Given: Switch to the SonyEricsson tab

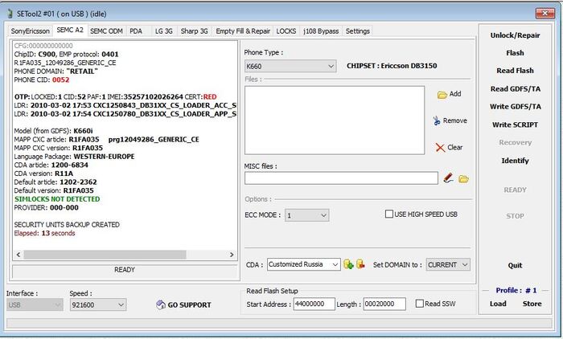Looking at the screenshot, I should pyautogui.click(x=31, y=31).
